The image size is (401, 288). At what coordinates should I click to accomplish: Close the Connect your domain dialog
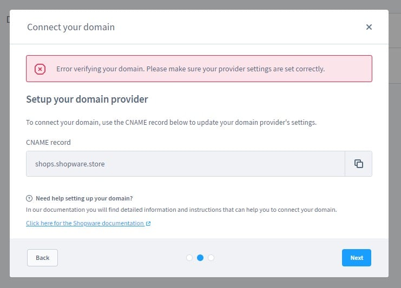point(369,27)
